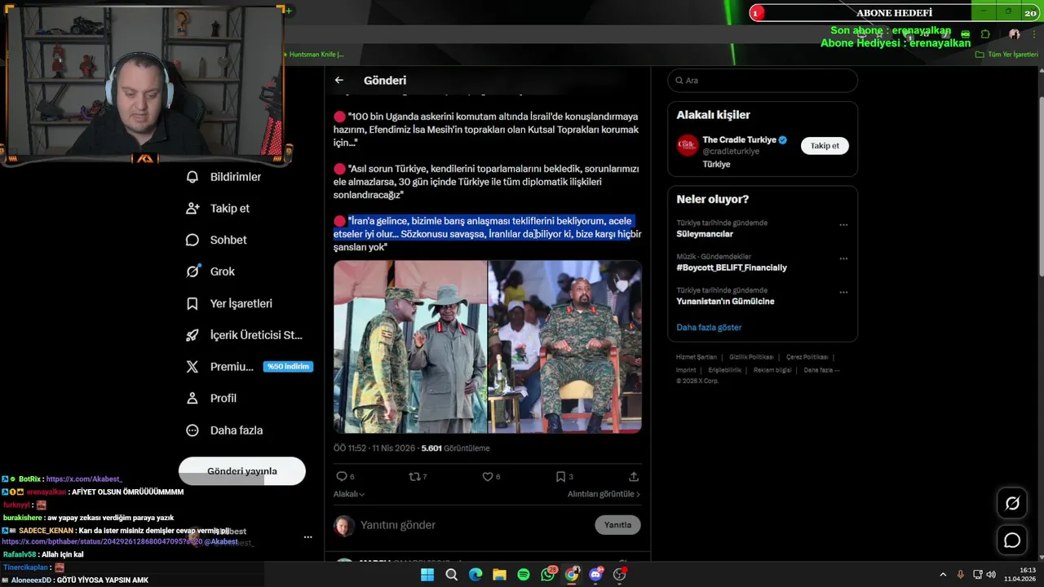
Task: Open https://x.com/Akabest_ link in chat
Action: 84,479
